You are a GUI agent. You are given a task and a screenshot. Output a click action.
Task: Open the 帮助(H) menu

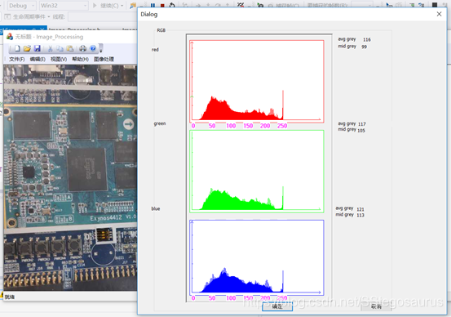click(x=80, y=59)
